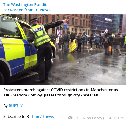126x122 pixels.
Task: Click the 'Protesters march against COVID restrictions' headline
Action: click(x=61, y=90)
